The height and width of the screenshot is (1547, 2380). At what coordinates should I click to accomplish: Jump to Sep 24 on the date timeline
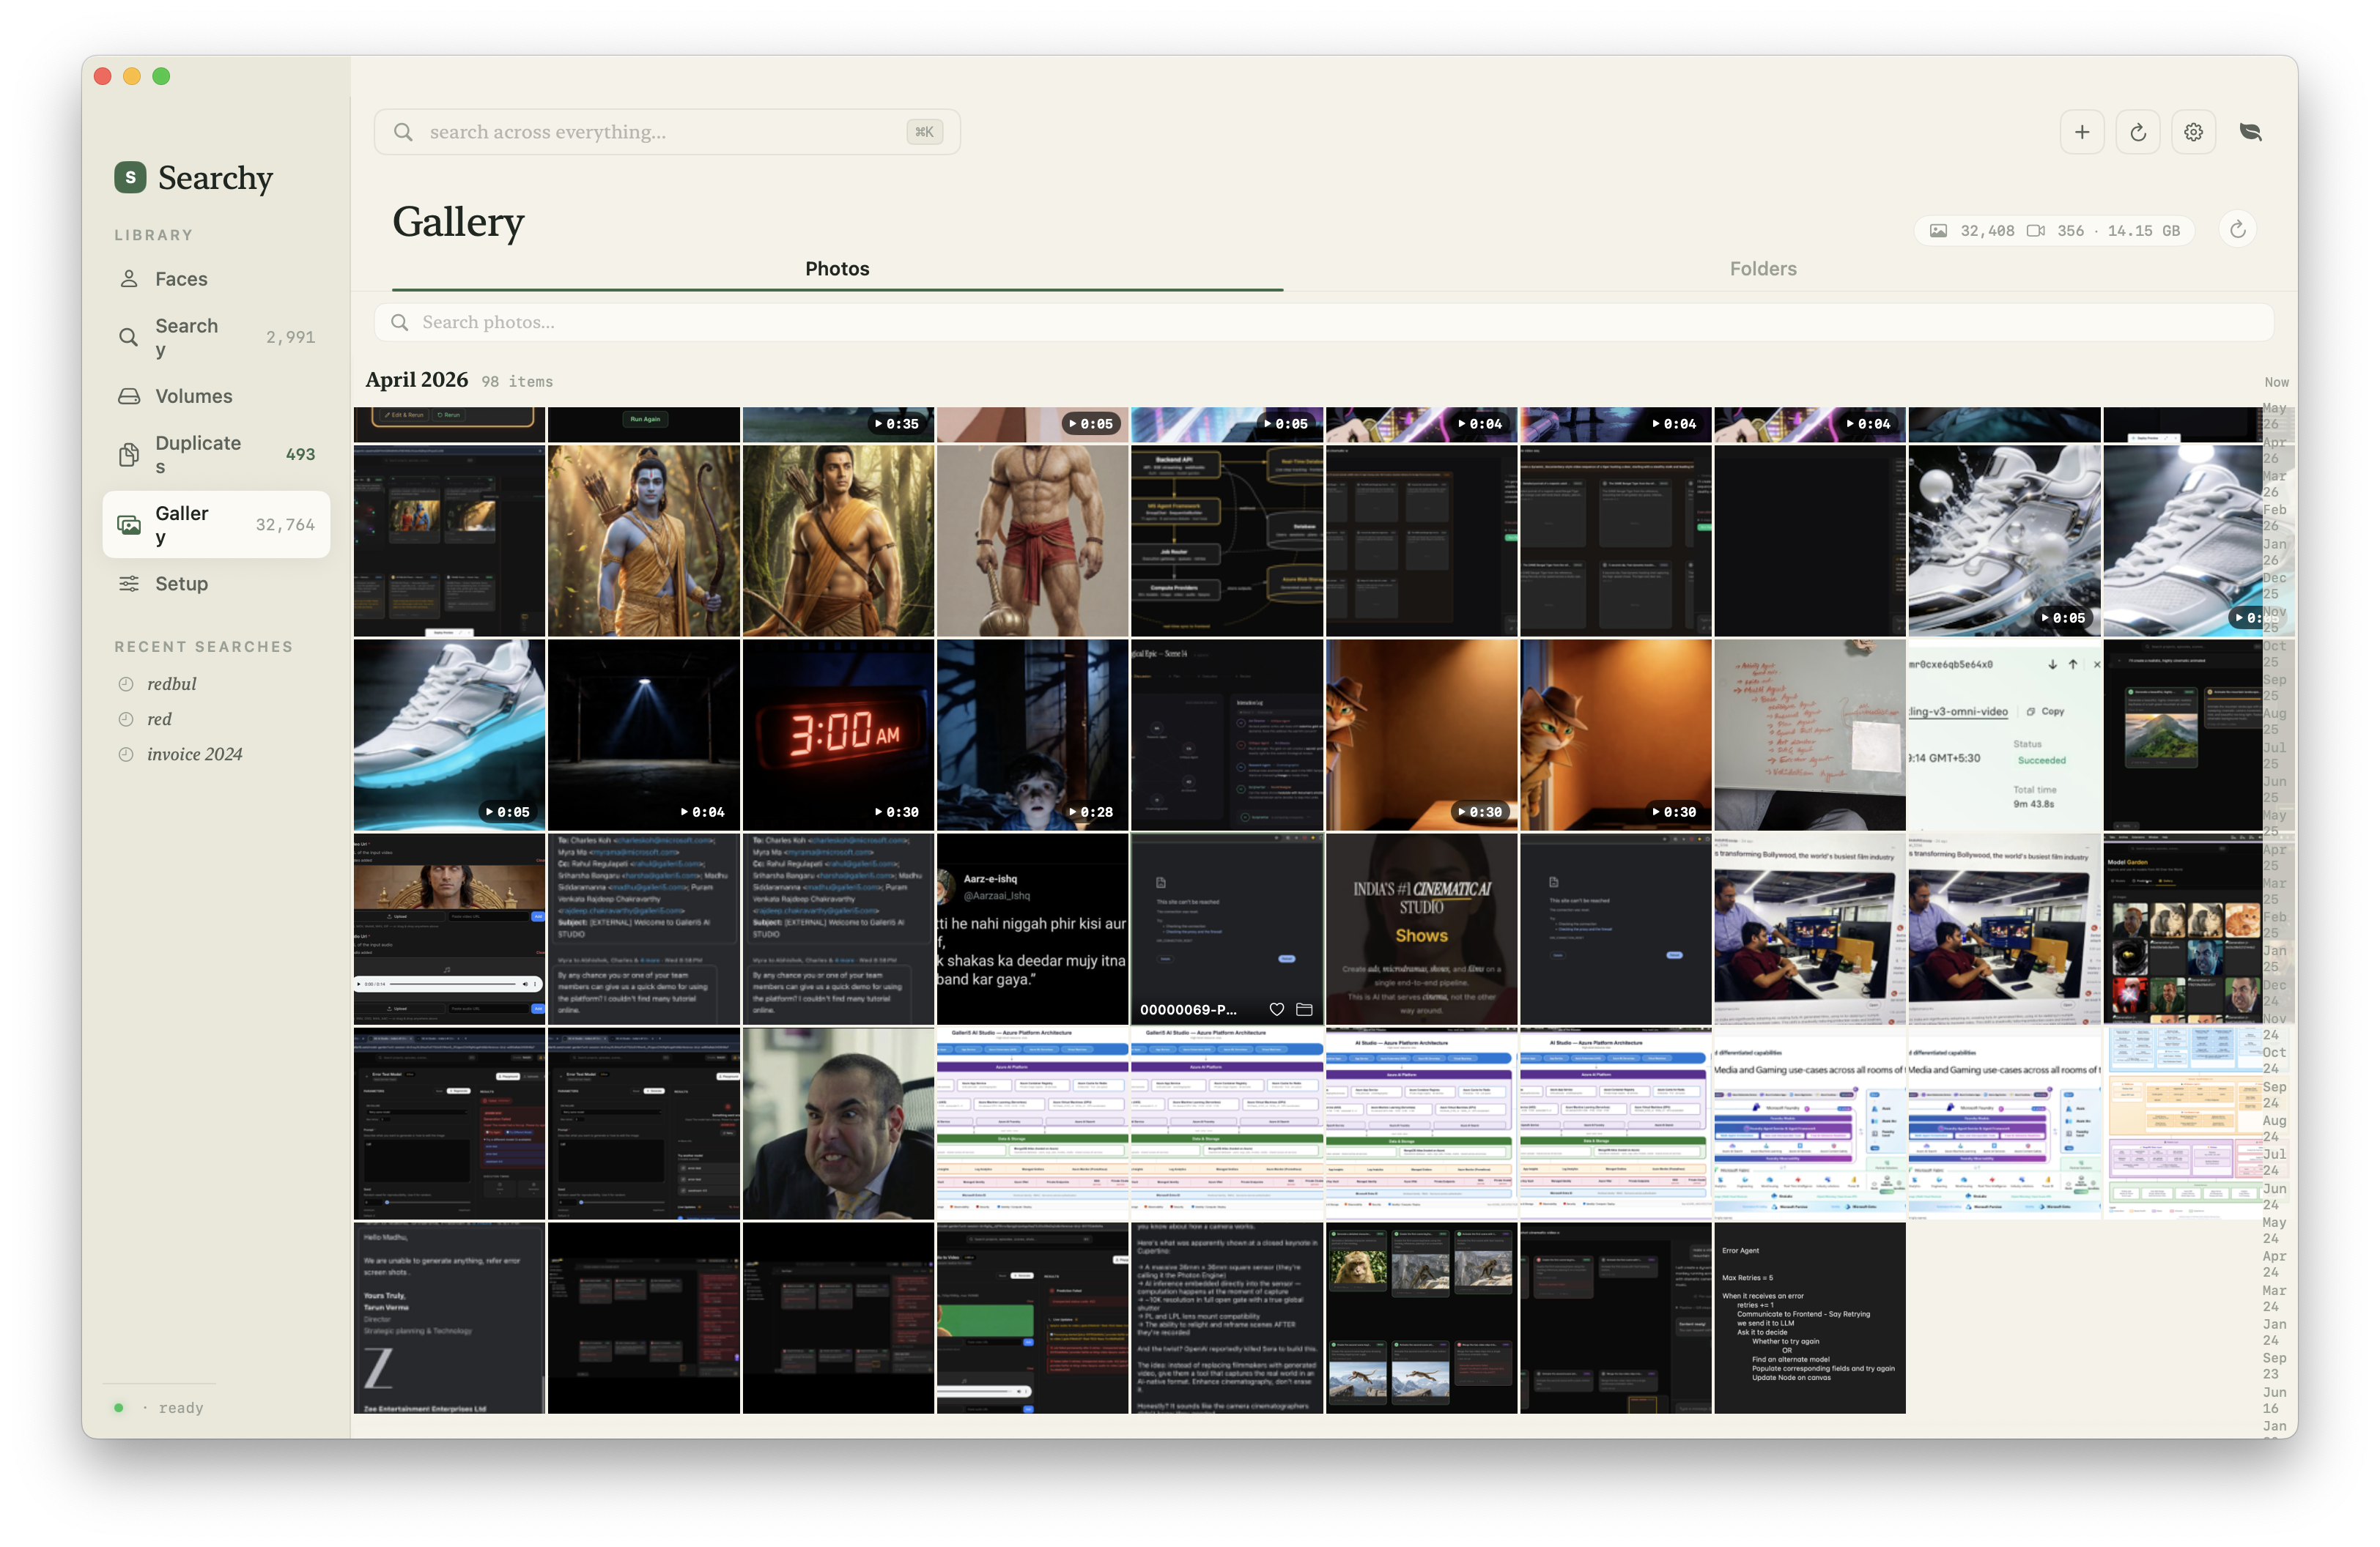click(2274, 1094)
